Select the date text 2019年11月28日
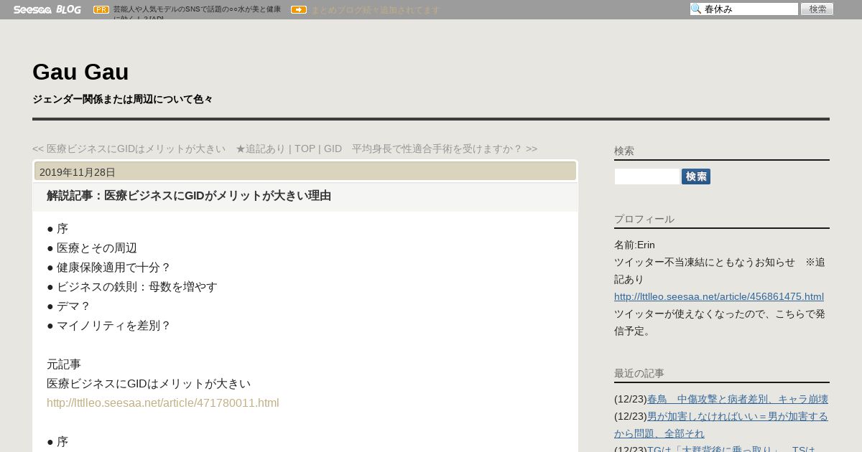Viewport: 862px width, 452px height. click(78, 172)
